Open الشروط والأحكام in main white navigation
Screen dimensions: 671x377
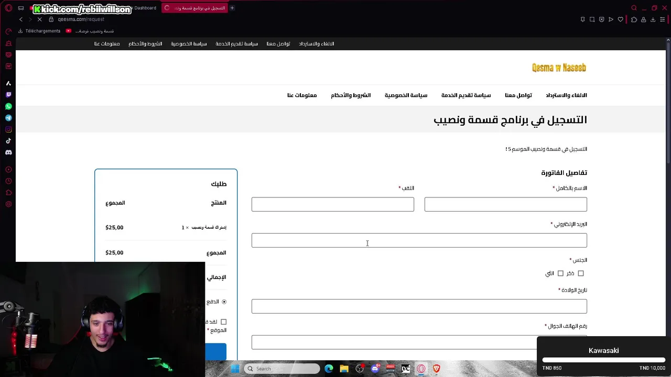pyautogui.click(x=351, y=95)
